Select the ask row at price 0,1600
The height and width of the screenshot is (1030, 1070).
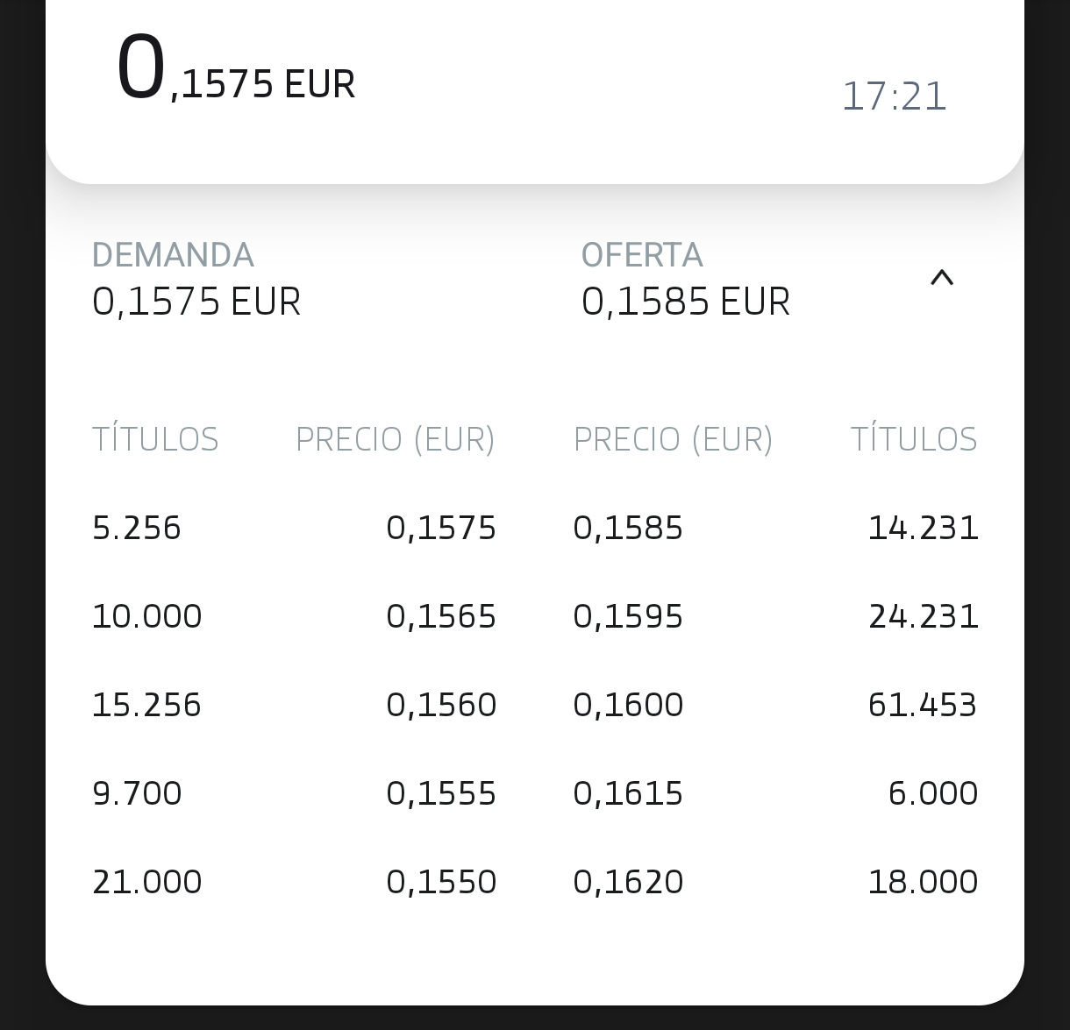point(629,703)
